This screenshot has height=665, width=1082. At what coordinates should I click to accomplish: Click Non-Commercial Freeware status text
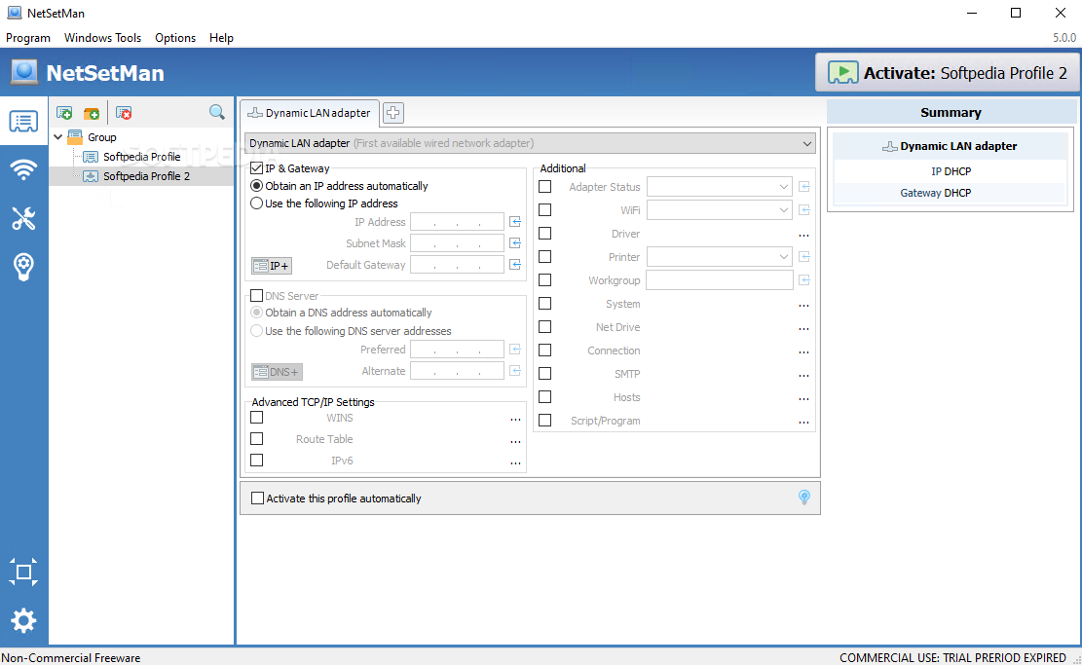pos(71,658)
